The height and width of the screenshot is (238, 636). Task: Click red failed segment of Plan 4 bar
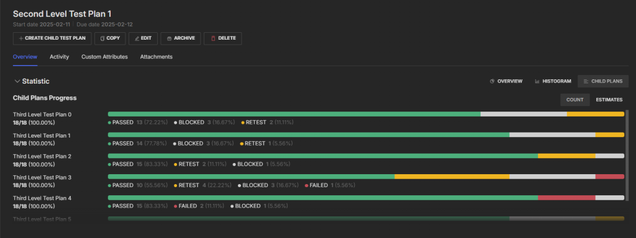point(566,198)
